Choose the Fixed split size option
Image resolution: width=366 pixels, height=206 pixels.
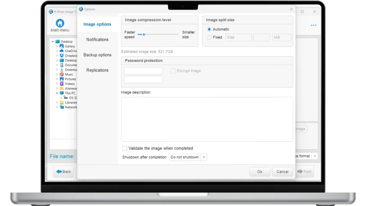pos(209,37)
